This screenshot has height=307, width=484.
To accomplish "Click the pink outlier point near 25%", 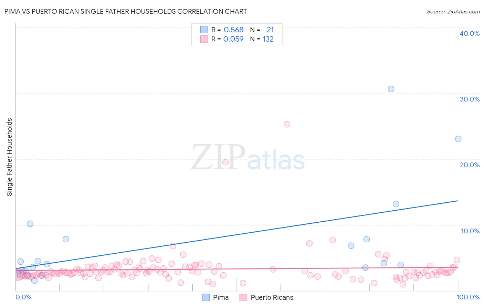I will (x=287, y=124).
